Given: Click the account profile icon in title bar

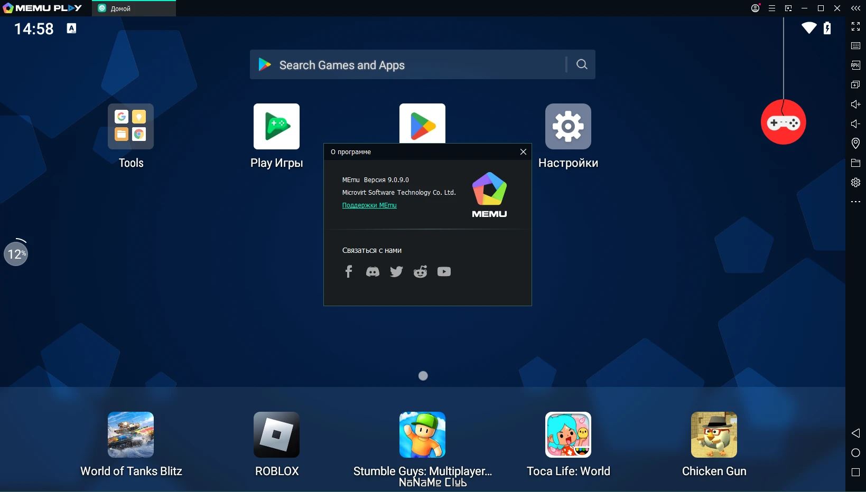Looking at the screenshot, I should coord(756,8).
